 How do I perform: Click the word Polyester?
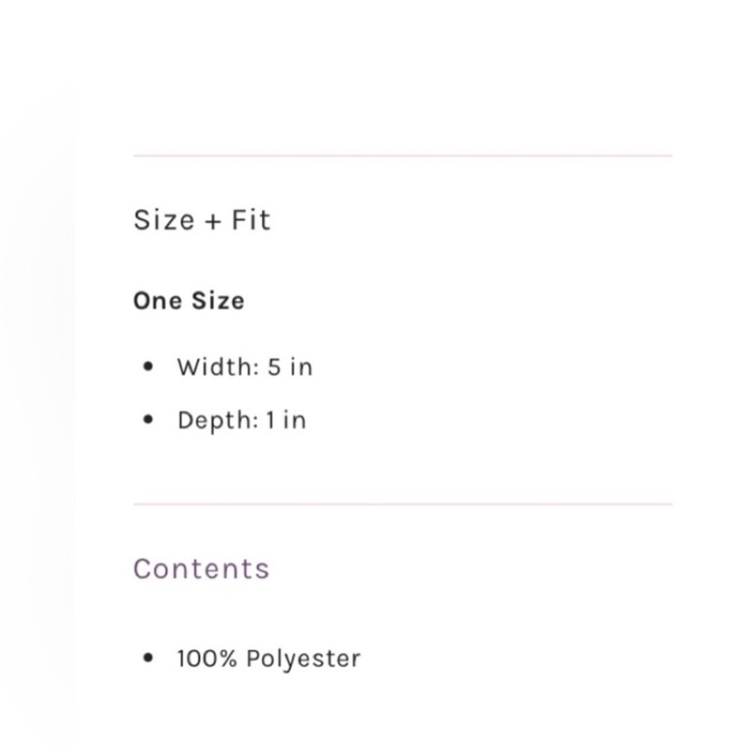click(x=303, y=660)
